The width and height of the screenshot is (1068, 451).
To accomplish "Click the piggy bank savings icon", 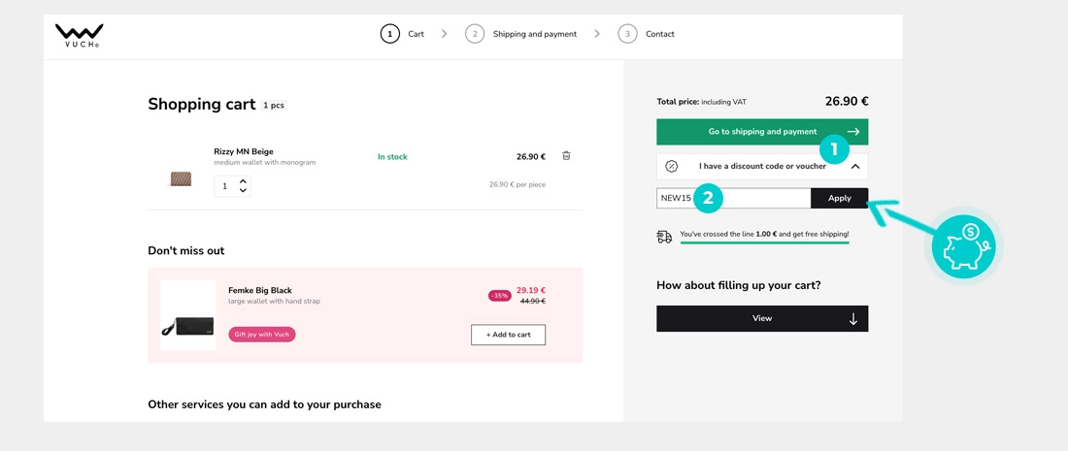I will (963, 247).
